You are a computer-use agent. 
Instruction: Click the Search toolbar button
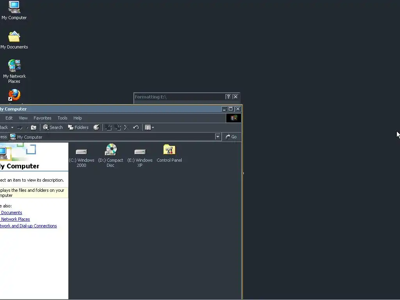[x=53, y=127]
